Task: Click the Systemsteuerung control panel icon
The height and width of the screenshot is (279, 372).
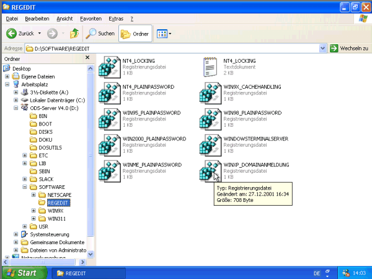Action: [x=24, y=234]
